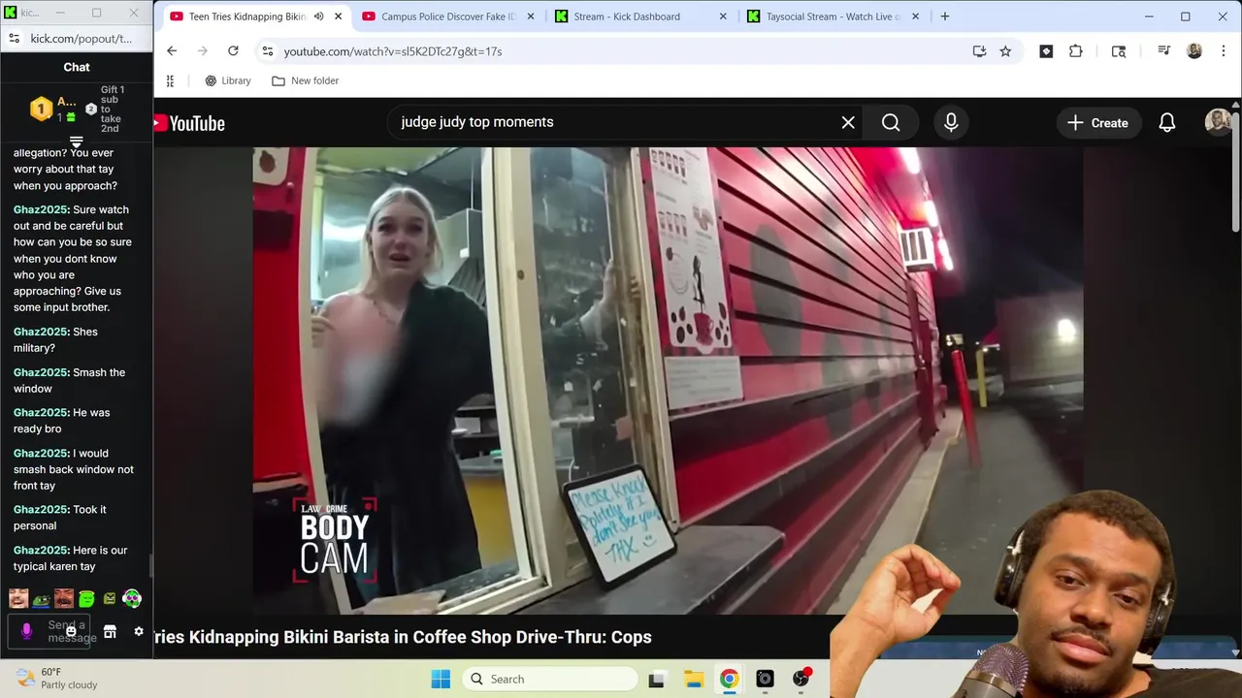1242x698 pixels.
Task: Insert the laughing face emote
Action: tap(18, 599)
